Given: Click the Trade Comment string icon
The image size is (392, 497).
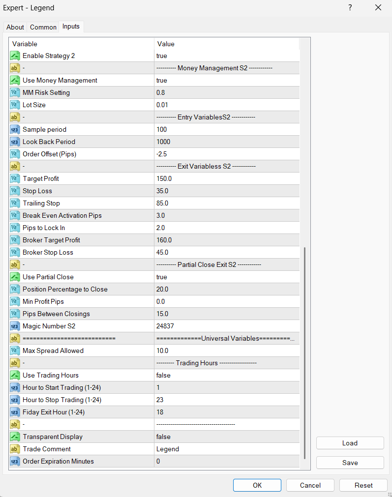Looking at the screenshot, I should pos(15,449).
